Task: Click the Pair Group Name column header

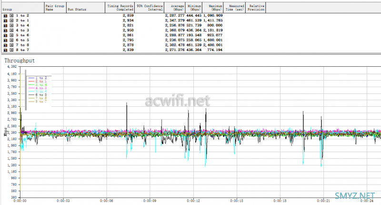Action: tap(55, 8)
